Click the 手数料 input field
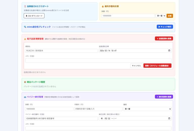The image size is (194, 131). tap(98, 109)
